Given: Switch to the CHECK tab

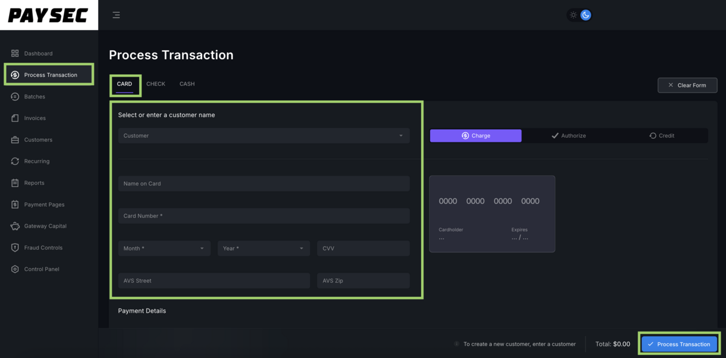Looking at the screenshot, I should tap(155, 84).
